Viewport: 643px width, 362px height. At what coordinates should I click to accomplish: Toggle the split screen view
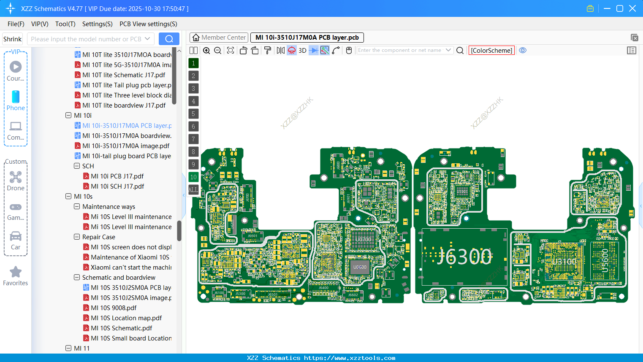coord(193,50)
